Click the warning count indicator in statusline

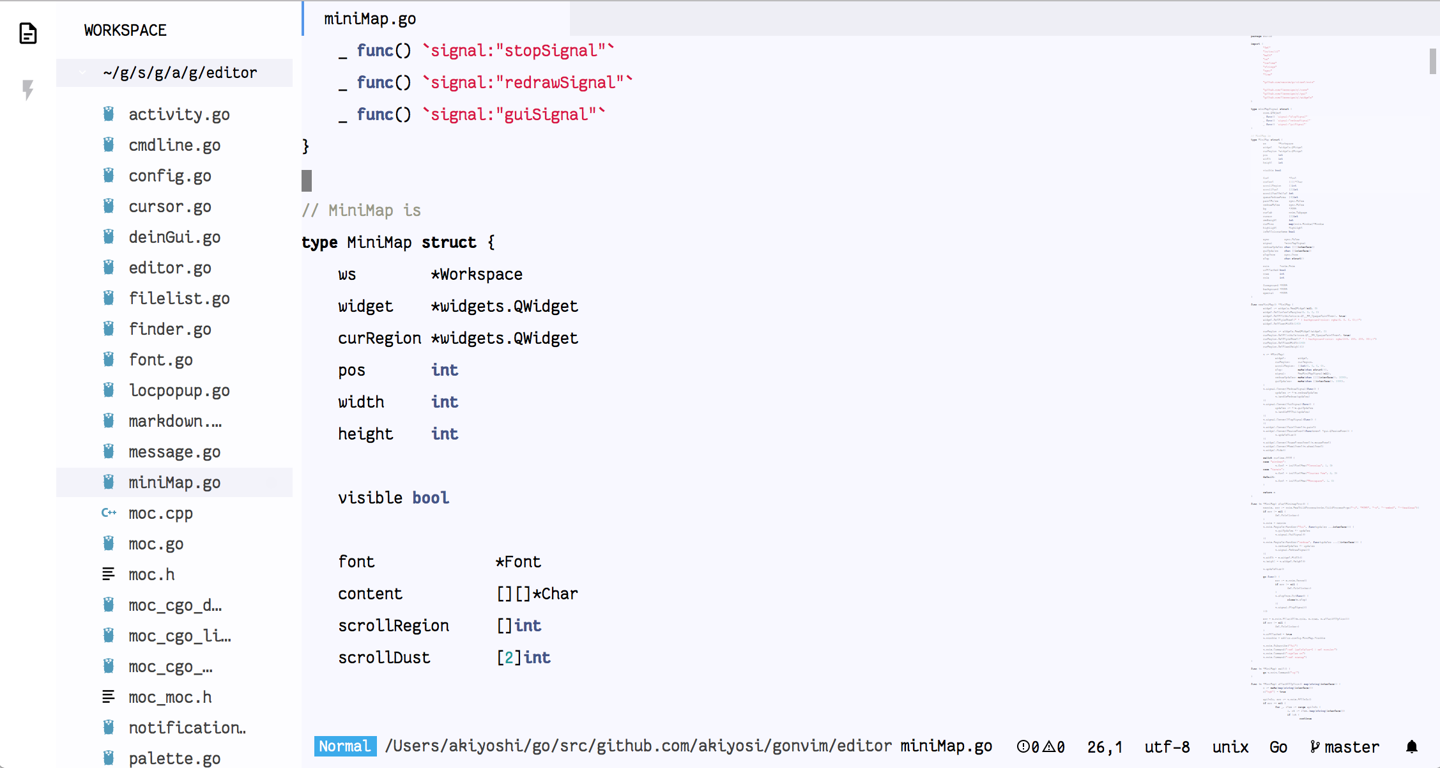[1054, 746]
